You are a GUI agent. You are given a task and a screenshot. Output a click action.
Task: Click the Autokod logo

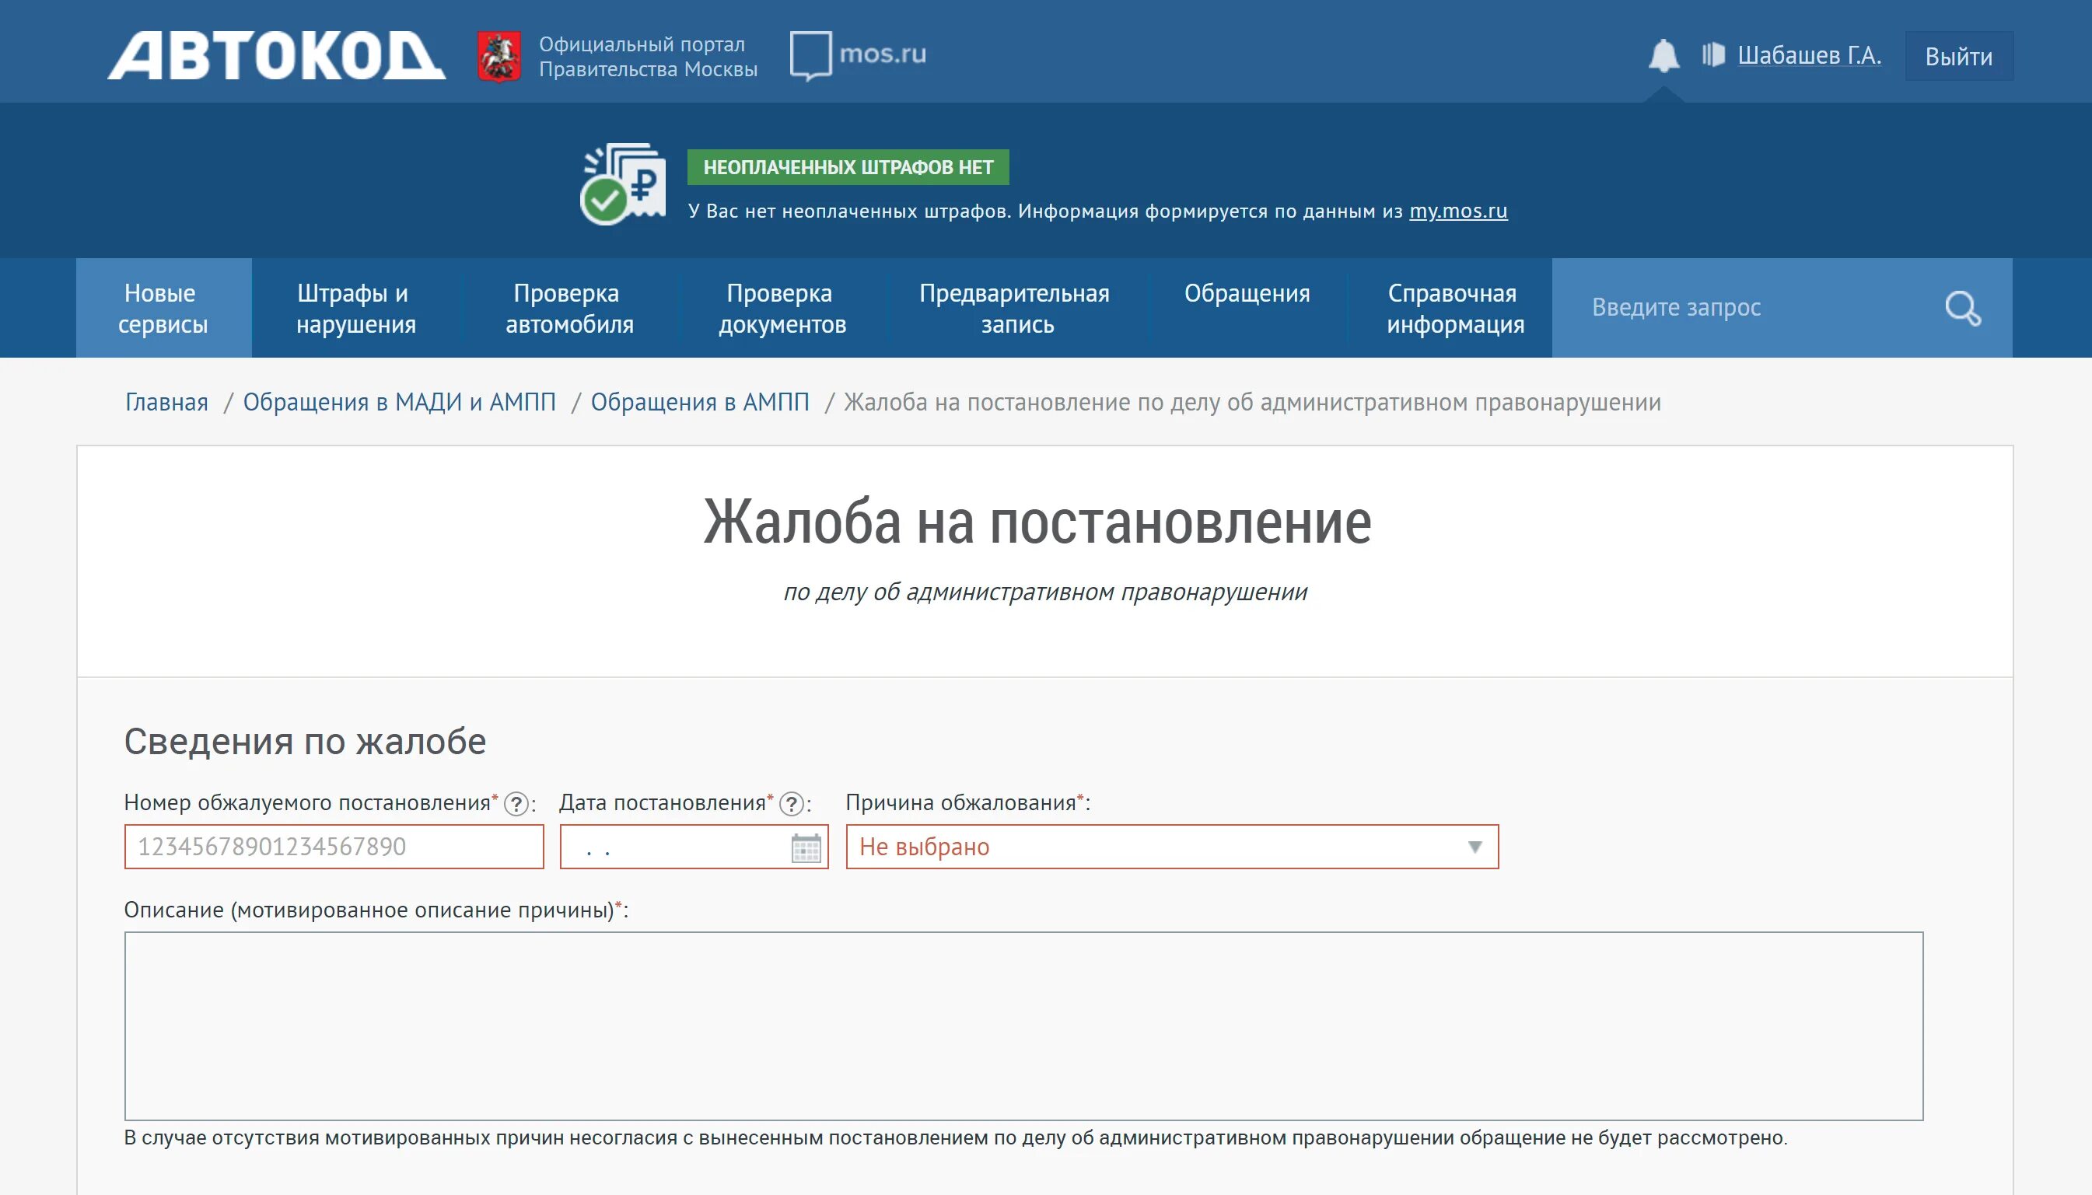(x=277, y=56)
